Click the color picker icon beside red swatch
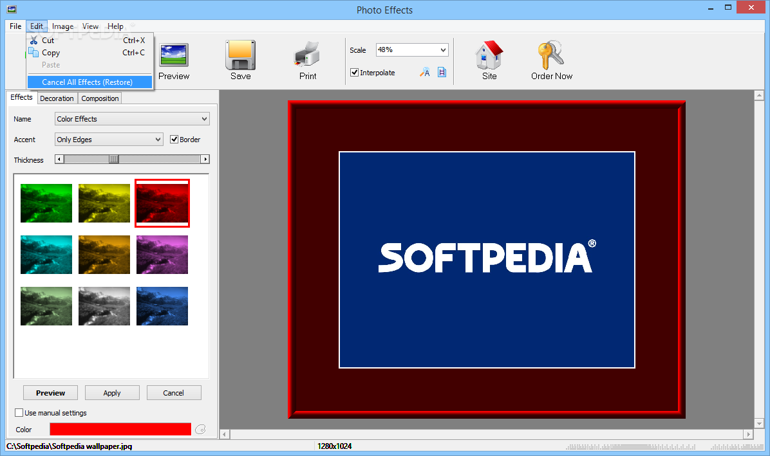The image size is (770, 456). (x=200, y=430)
